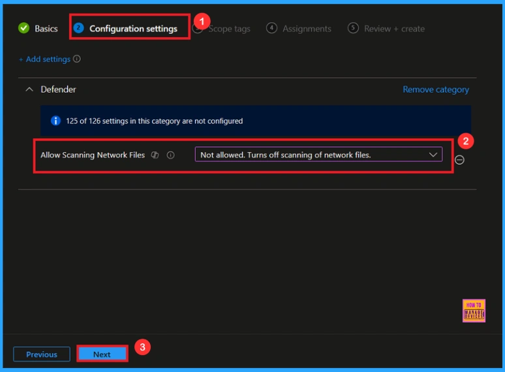Image resolution: width=505 pixels, height=372 pixels.
Task: Click the dropdown arrow on the Not allowed field
Action: click(x=433, y=155)
